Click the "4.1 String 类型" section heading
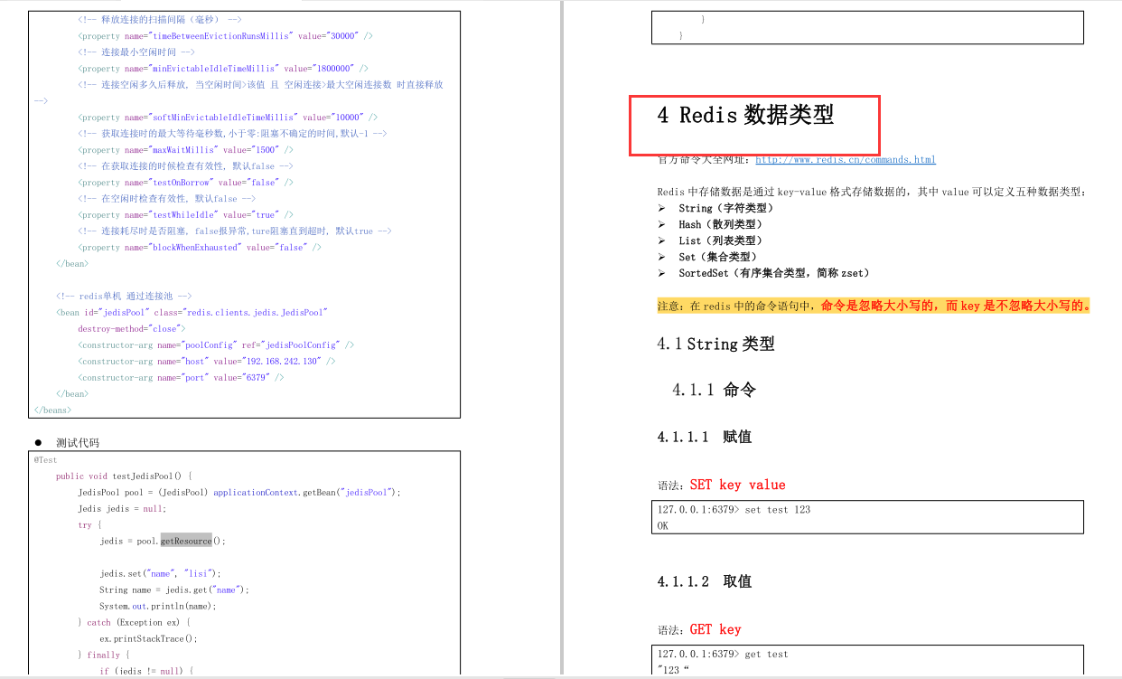This screenshot has height=679, width=1122. 715,344
